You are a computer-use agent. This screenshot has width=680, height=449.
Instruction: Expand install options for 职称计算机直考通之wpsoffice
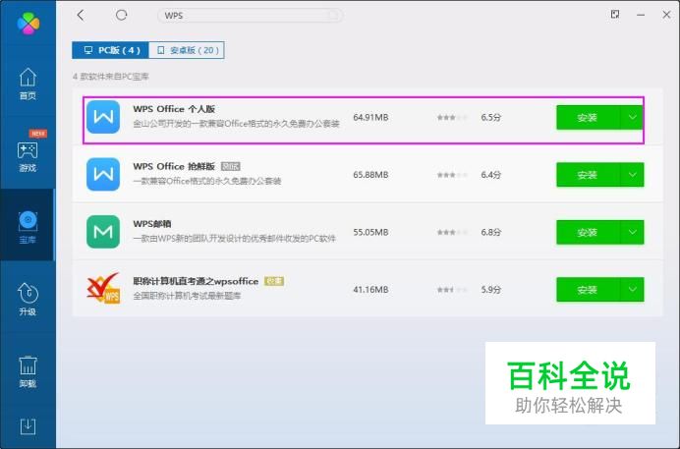click(632, 290)
